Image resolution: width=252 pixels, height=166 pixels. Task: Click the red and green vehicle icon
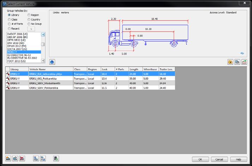[x=244, y=62]
